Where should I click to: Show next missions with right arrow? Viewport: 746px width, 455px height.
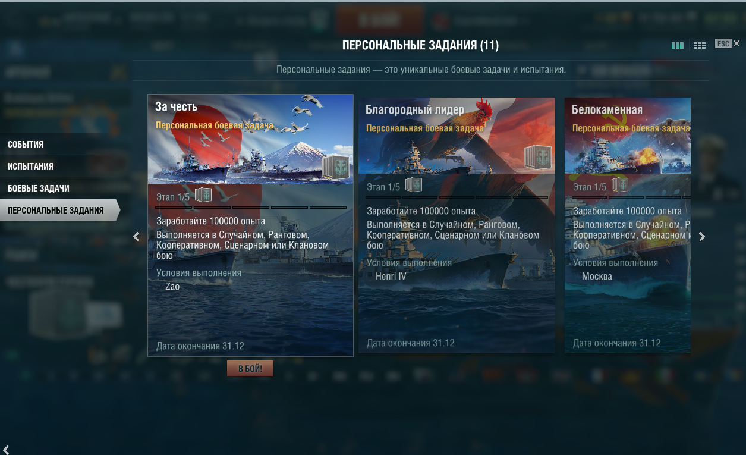click(702, 237)
